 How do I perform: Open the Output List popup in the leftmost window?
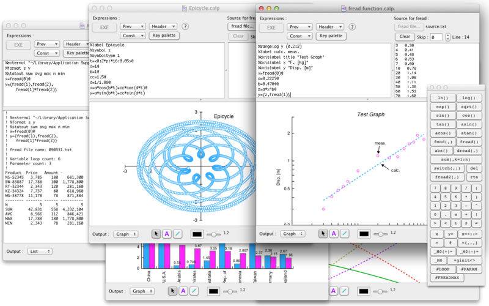pyautogui.click(x=40, y=252)
